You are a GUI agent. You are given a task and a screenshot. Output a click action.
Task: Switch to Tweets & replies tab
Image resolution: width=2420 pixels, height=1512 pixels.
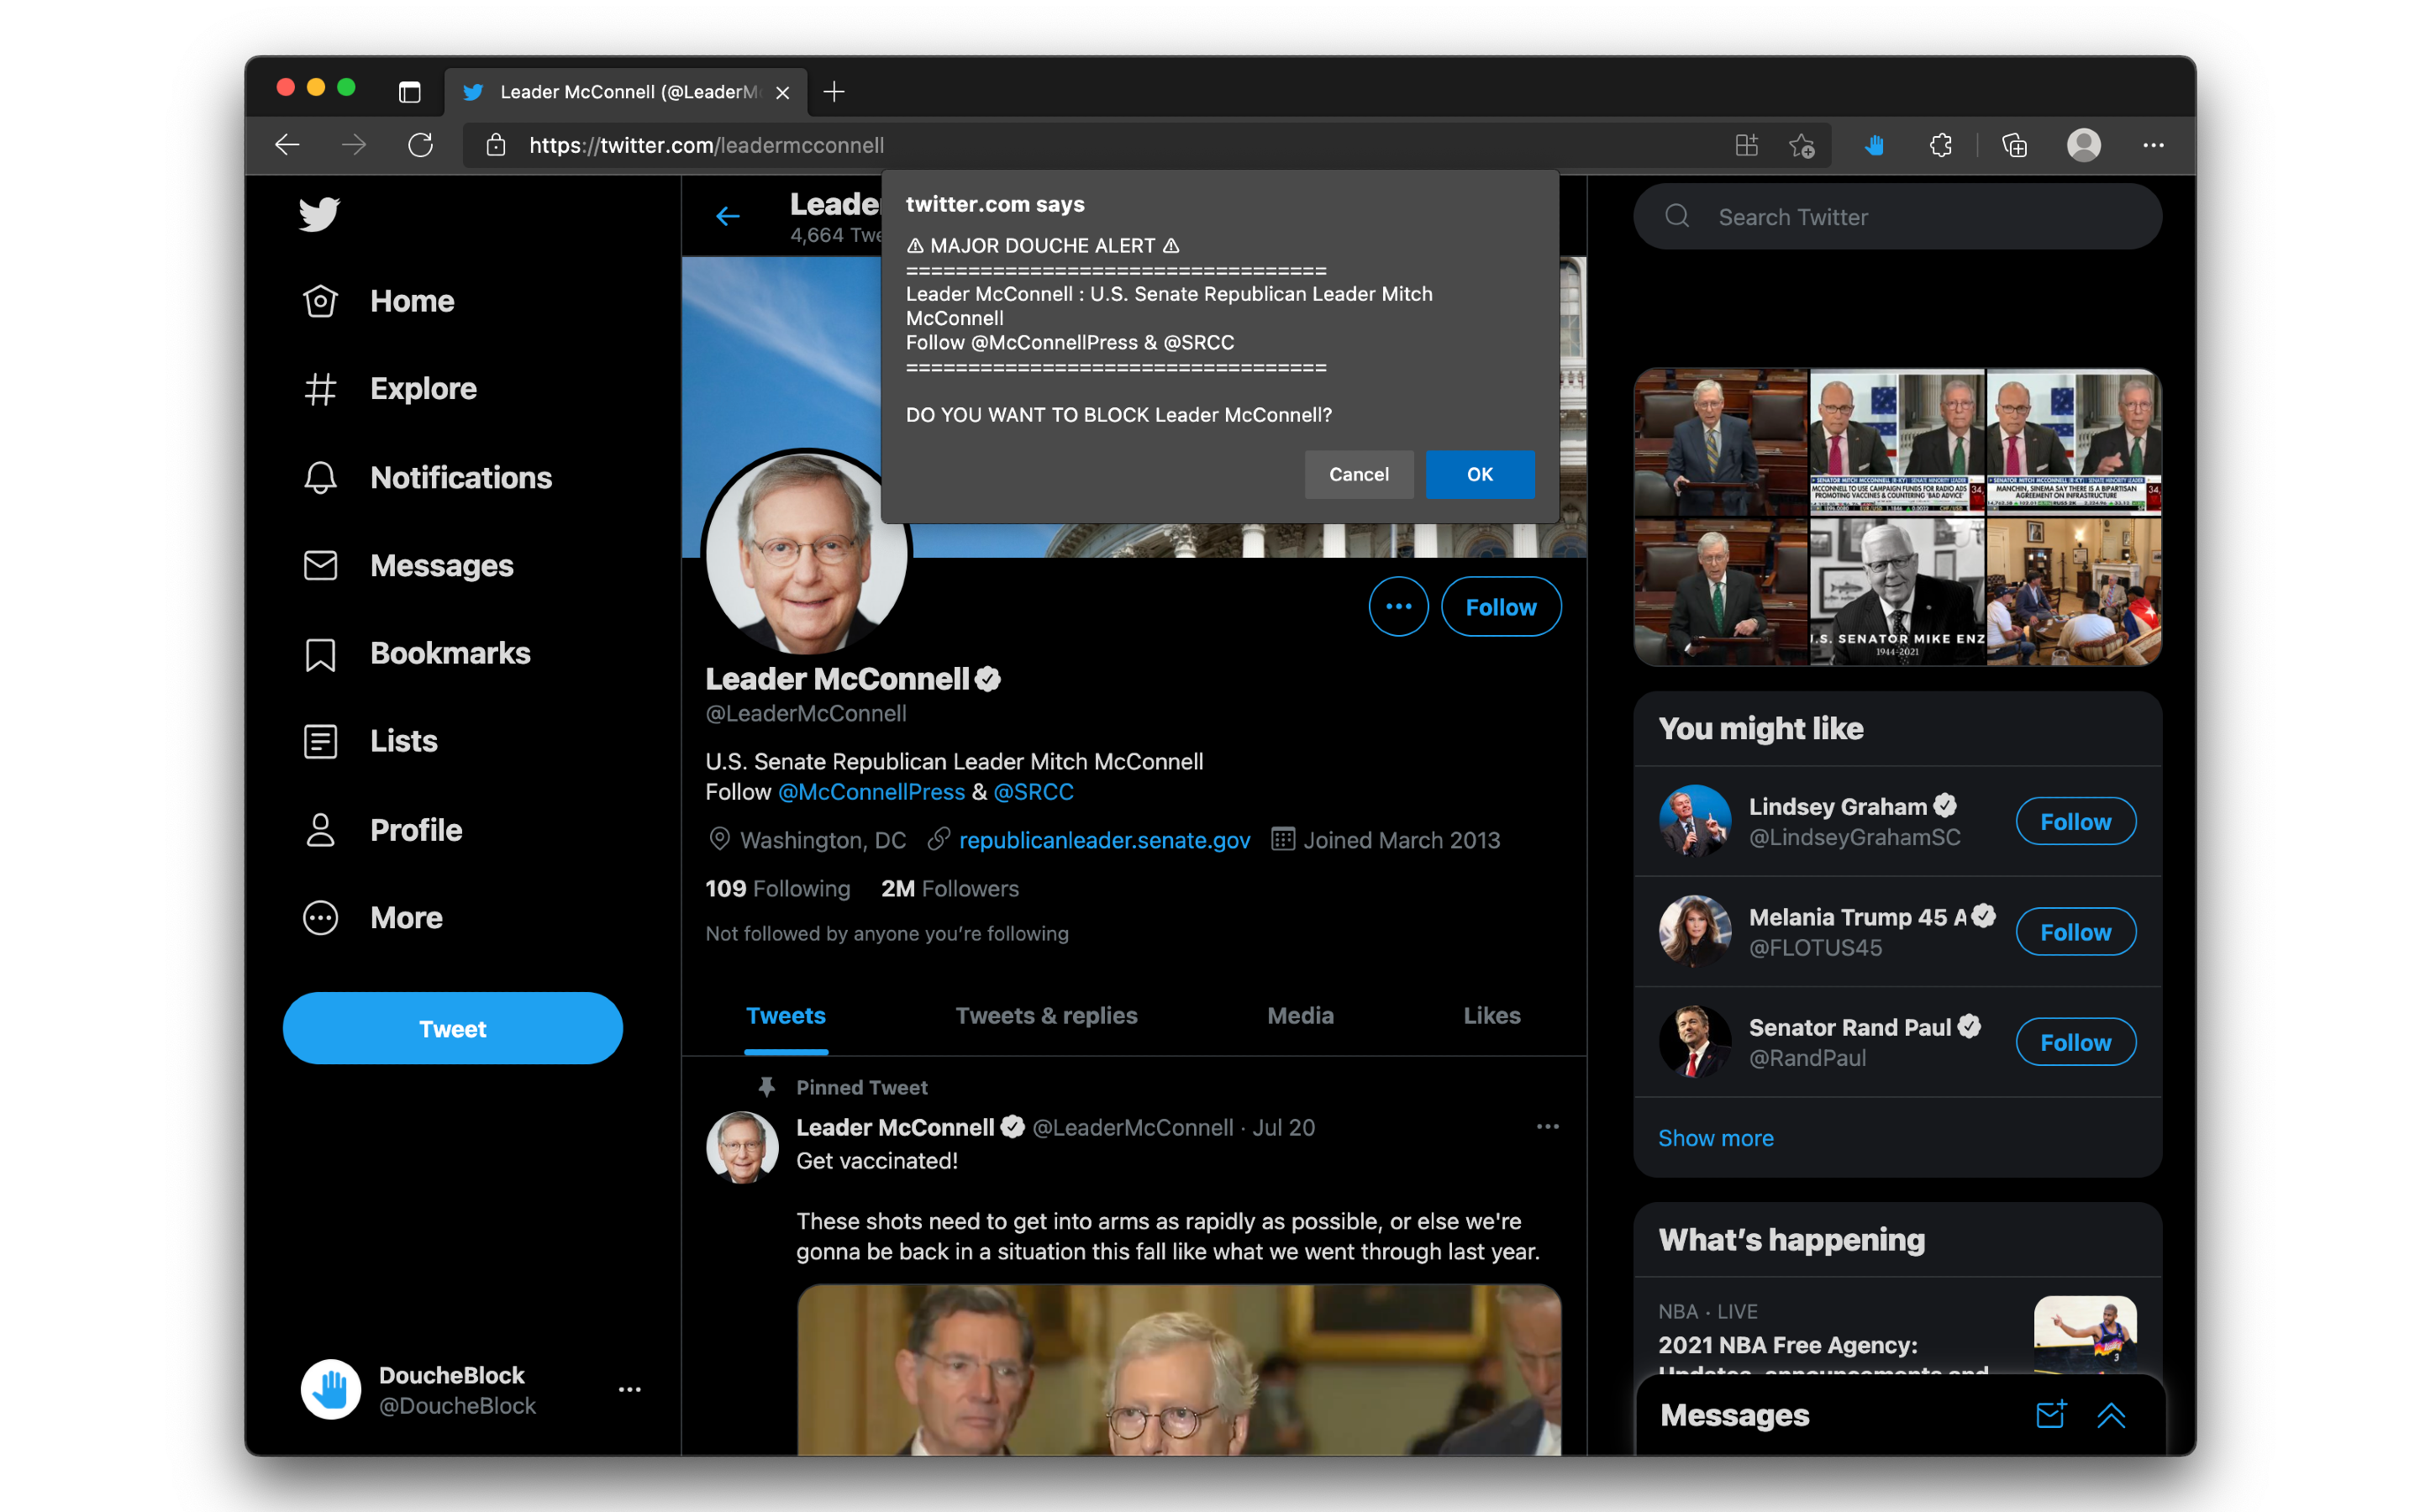point(1046,1016)
